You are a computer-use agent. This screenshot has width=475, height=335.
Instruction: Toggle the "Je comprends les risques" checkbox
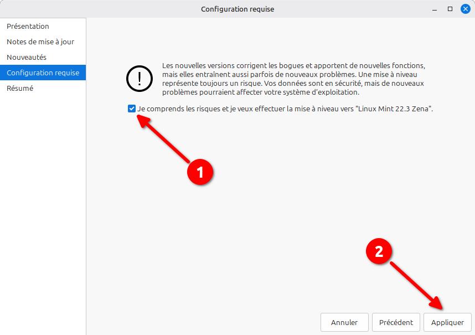coord(131,109)
